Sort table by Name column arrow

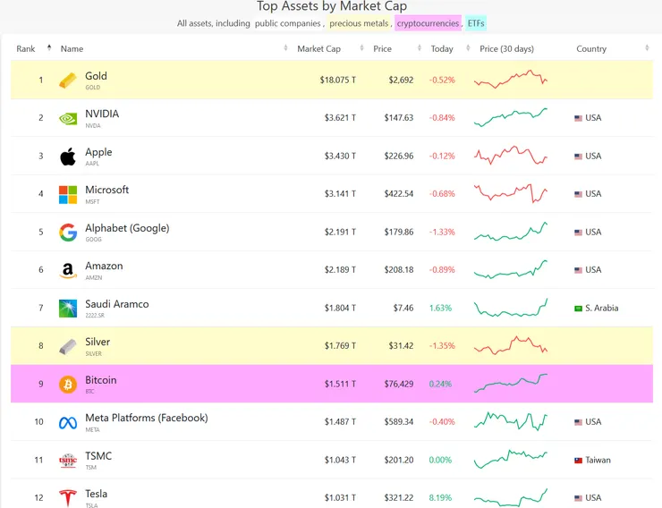pos(285,47)
